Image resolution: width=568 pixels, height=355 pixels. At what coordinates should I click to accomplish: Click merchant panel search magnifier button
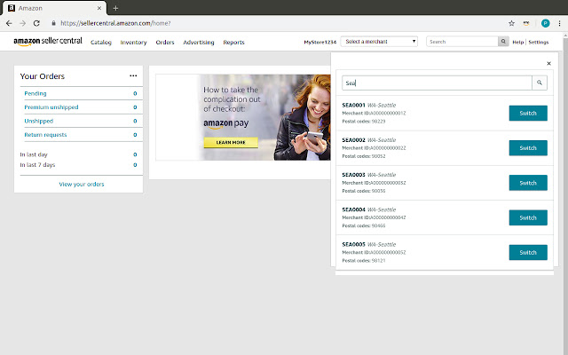click(539, 83)
